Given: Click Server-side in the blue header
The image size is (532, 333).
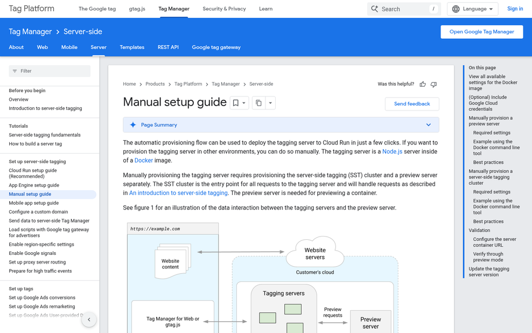Looking at the screenshot, I should (x=83, y=32).
